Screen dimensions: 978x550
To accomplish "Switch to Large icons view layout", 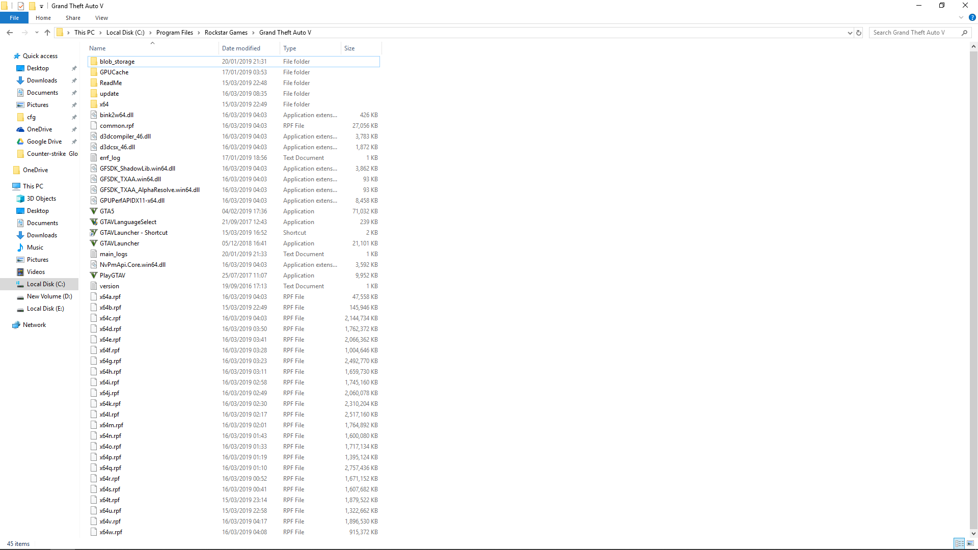I will point(970,543).
